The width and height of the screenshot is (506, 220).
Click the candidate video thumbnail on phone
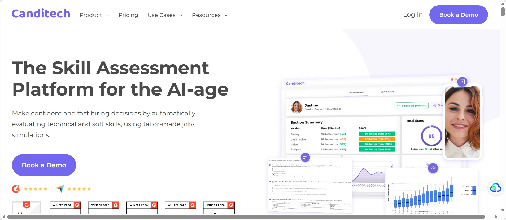462,122
